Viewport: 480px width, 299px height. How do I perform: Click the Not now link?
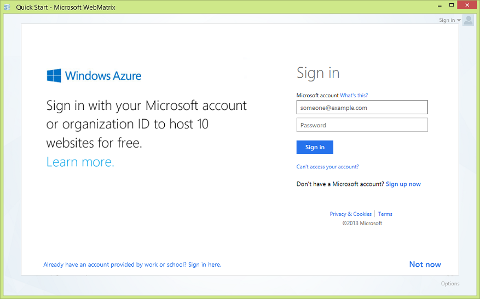click(x=425, y=264)
